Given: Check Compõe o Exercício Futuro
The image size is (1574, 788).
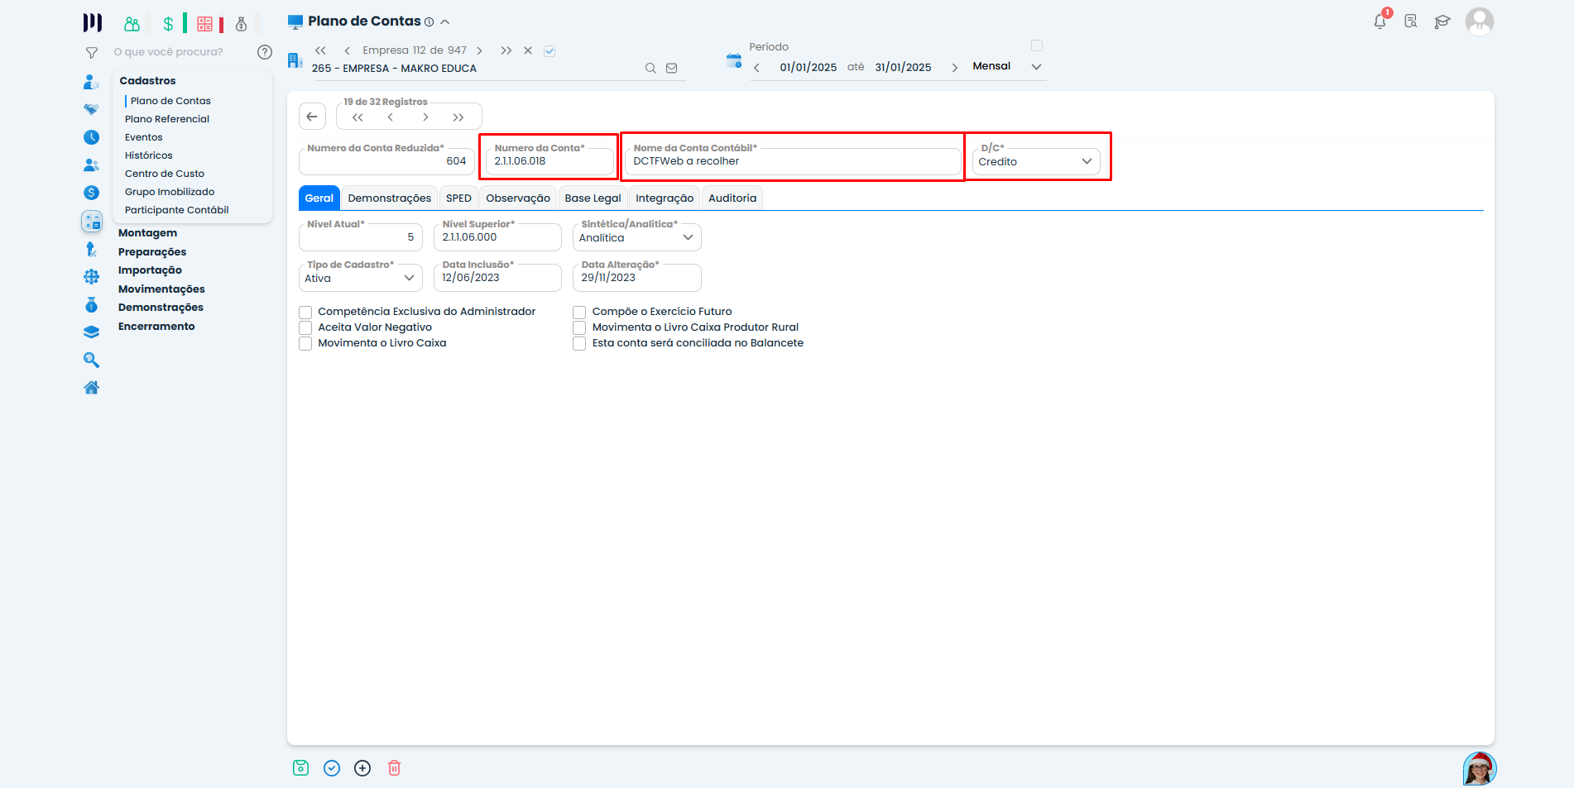Looking at the screenshot, I should (x=579, y=312).
